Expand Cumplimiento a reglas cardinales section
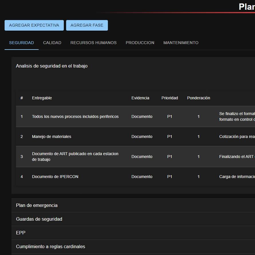255x255 pixels. pos(50,247)
